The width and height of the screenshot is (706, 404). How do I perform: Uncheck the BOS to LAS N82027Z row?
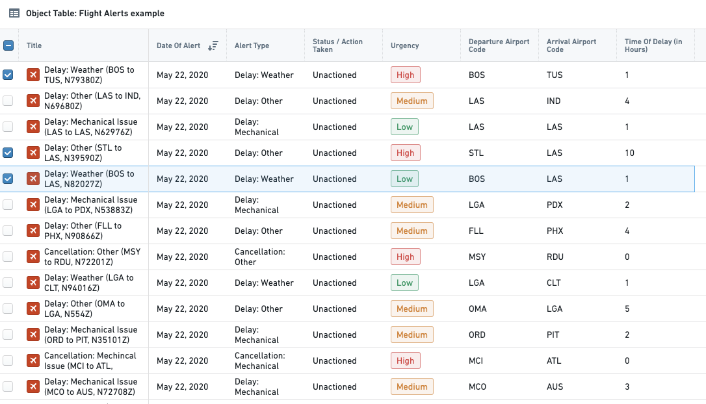(8, 179)
